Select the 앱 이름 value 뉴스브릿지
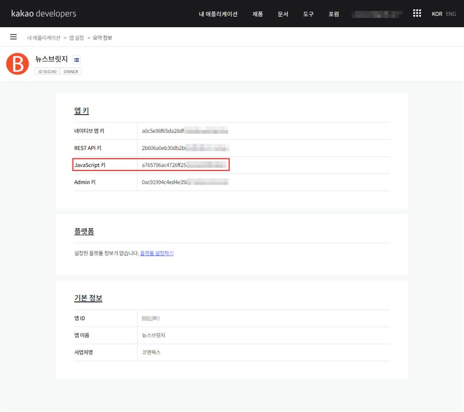 [x=153, y=335]
